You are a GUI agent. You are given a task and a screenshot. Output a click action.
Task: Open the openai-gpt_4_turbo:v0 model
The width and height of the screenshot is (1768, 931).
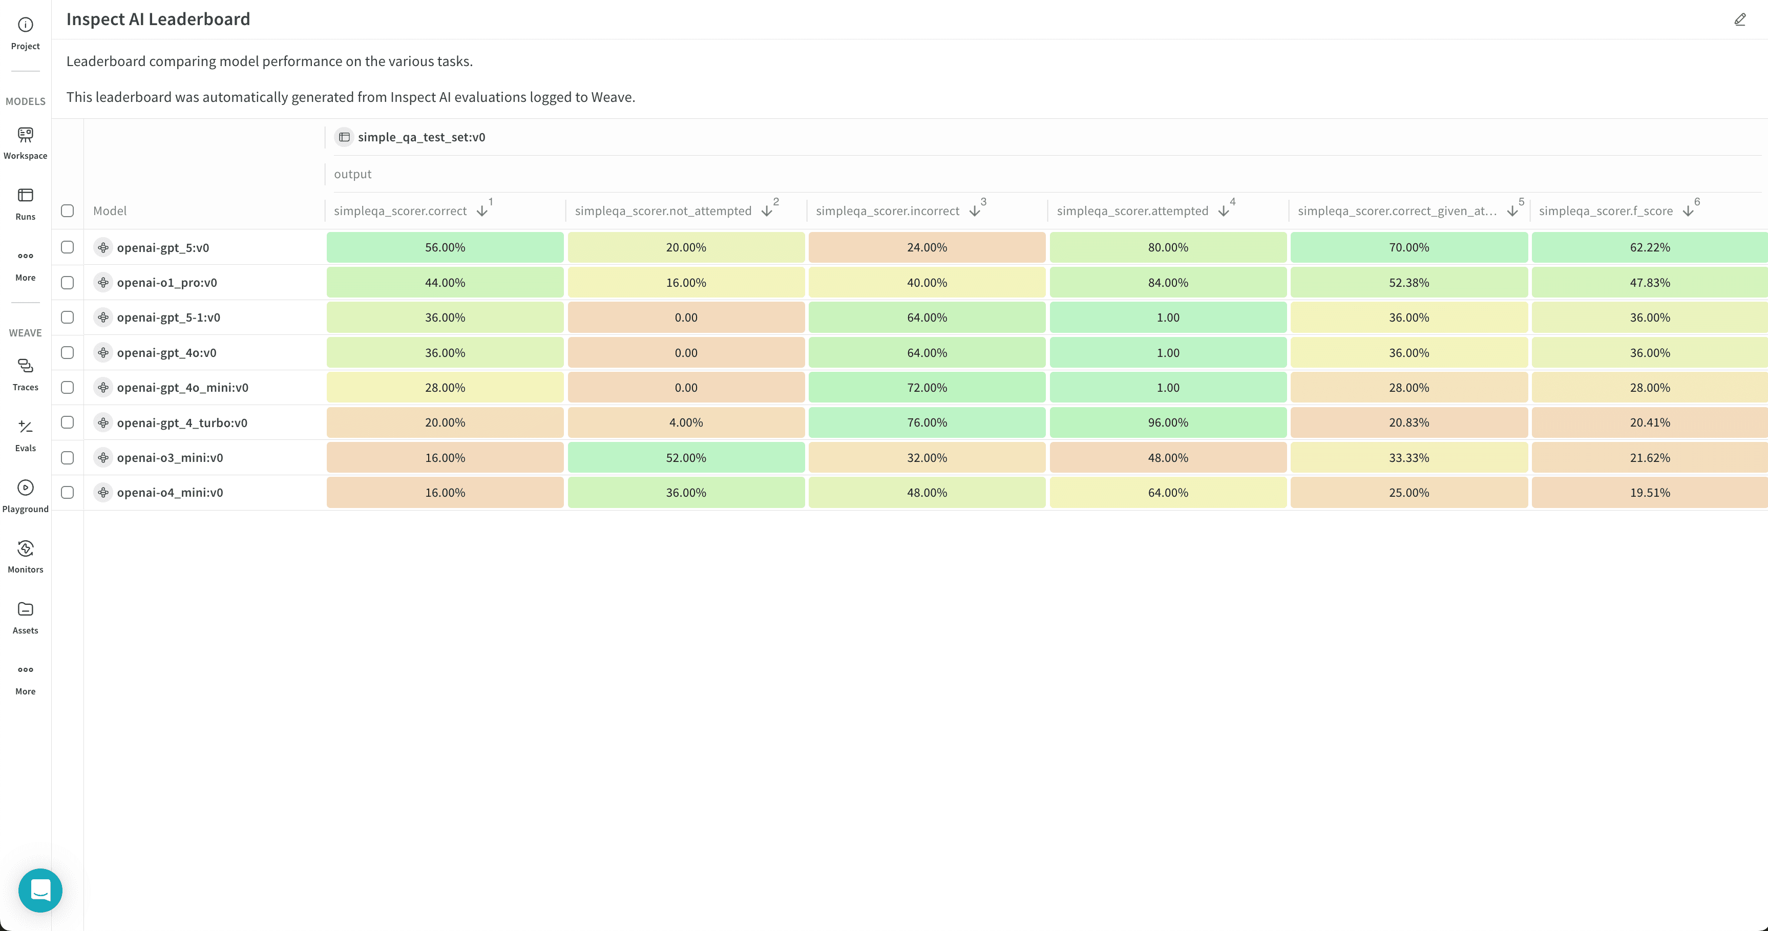click(x=182, y=422)
